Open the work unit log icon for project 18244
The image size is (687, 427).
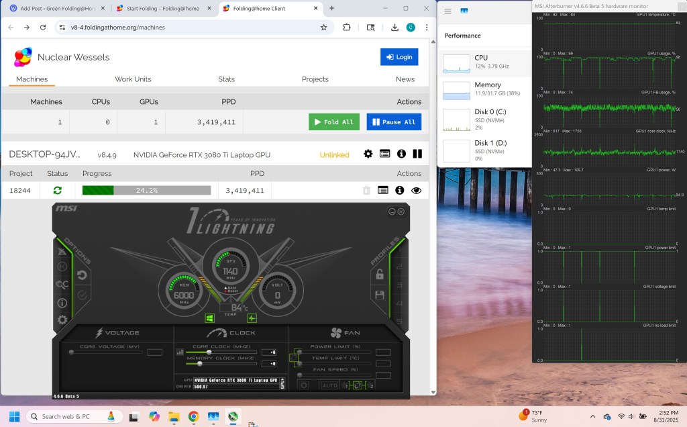pos(382,191)
